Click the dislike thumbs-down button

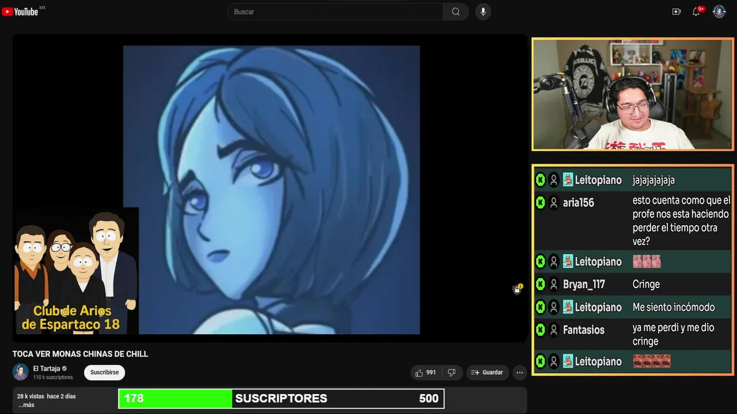[452, 373]
